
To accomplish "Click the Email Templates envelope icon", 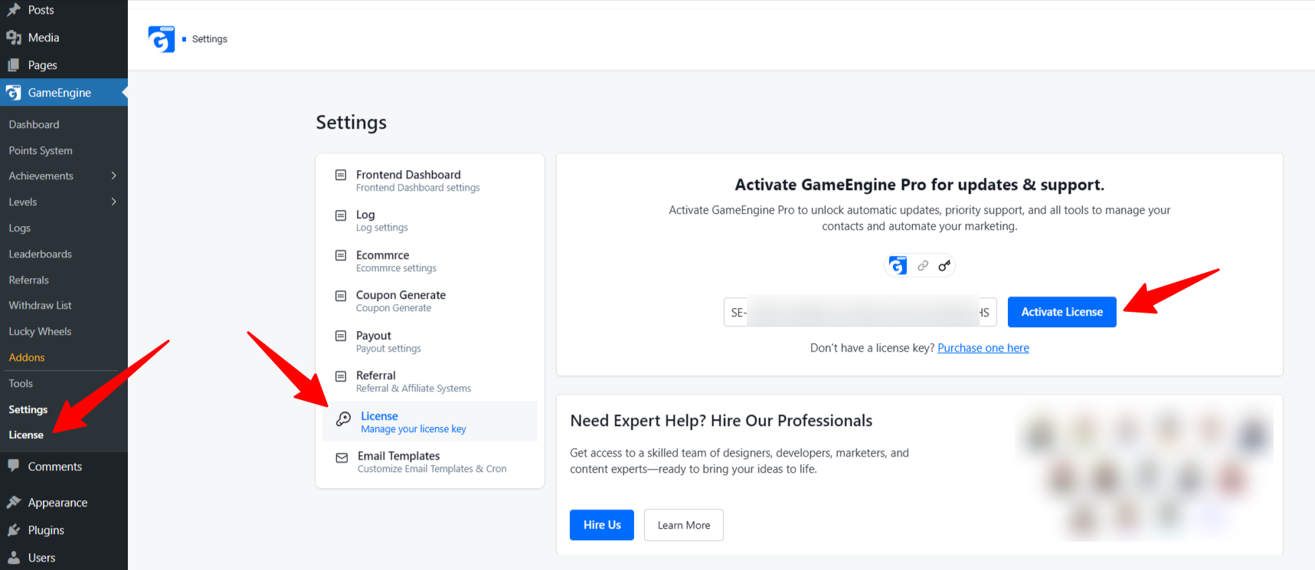I will point(342,458).
